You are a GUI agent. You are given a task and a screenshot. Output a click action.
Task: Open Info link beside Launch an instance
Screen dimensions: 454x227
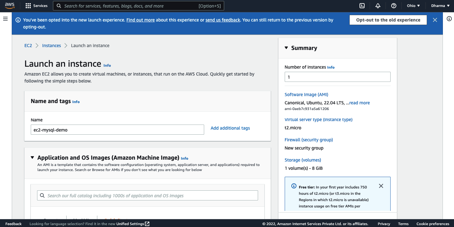coord(107,65)
